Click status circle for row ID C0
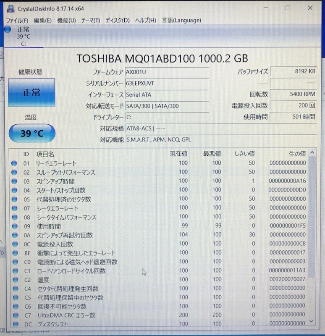 click(x=15, y=262)
